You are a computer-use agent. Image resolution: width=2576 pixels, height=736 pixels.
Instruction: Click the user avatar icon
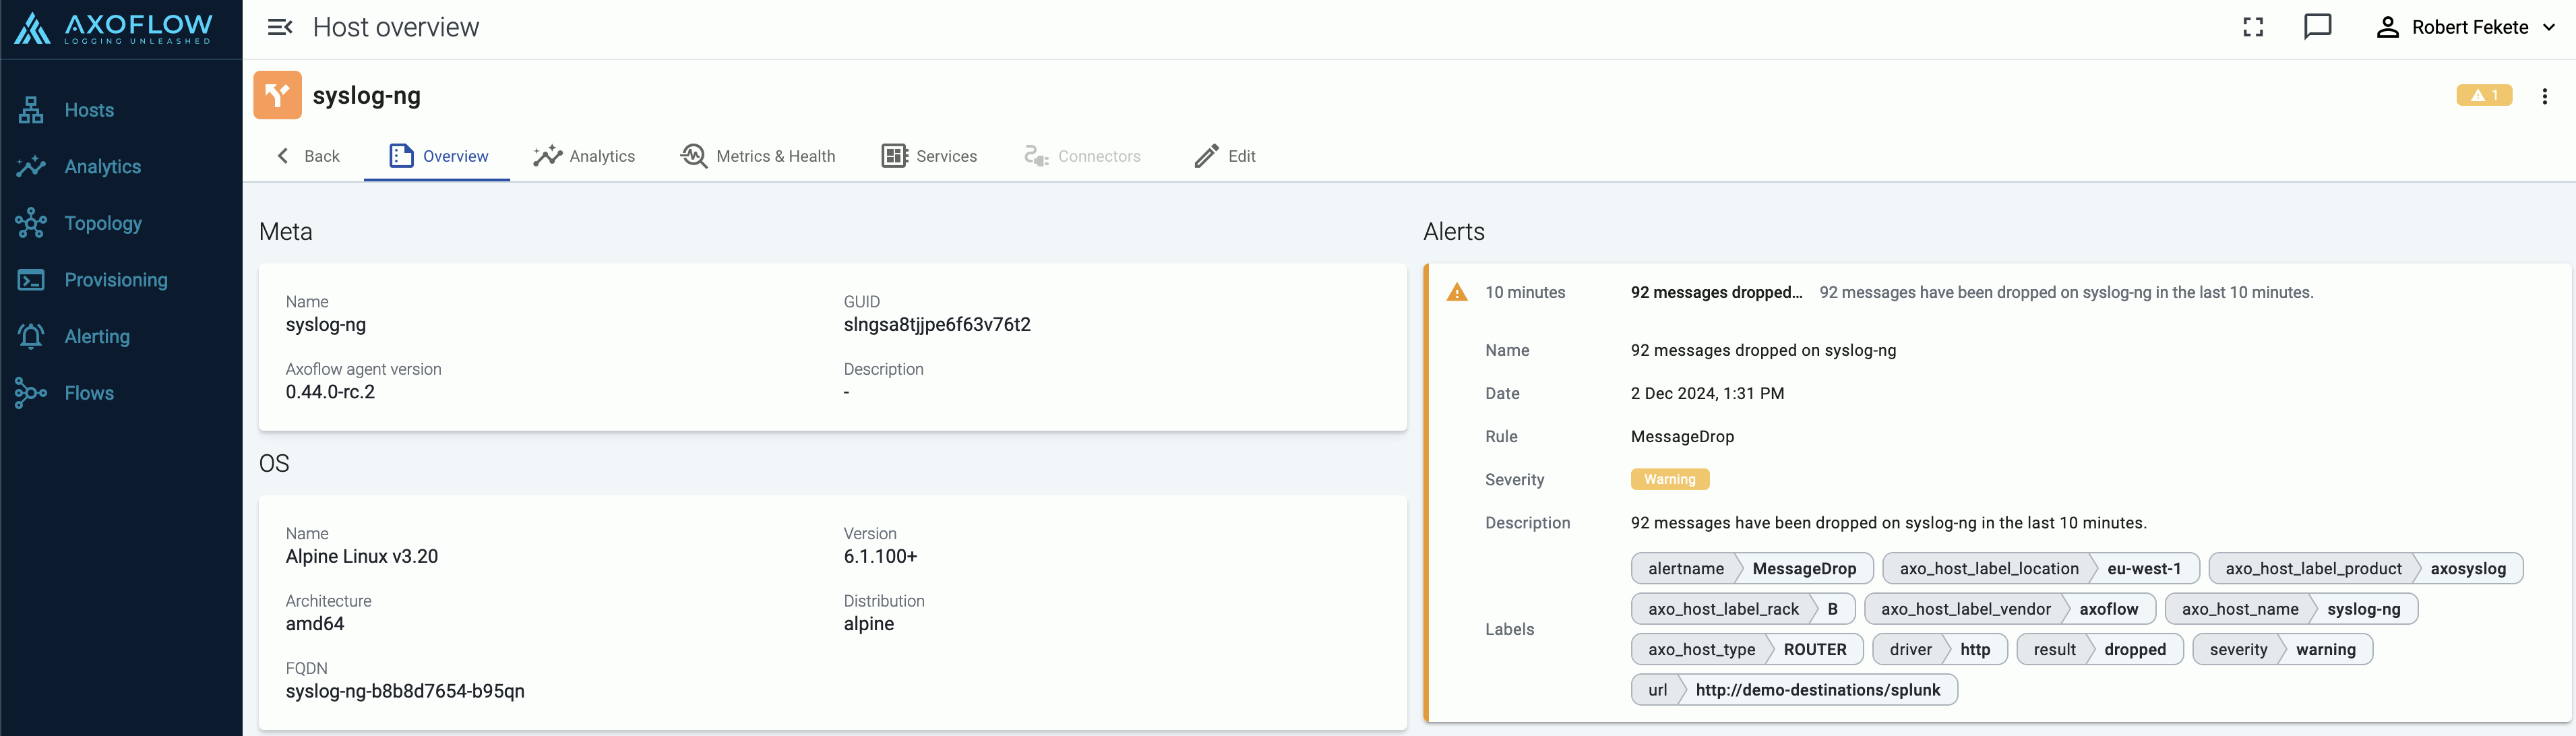[x=2388, y=27]
